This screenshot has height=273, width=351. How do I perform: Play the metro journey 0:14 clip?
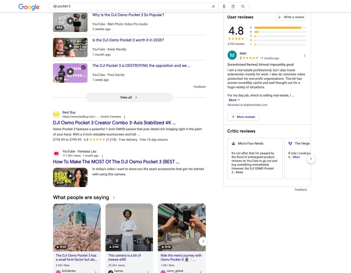click(x=182, y=227)
